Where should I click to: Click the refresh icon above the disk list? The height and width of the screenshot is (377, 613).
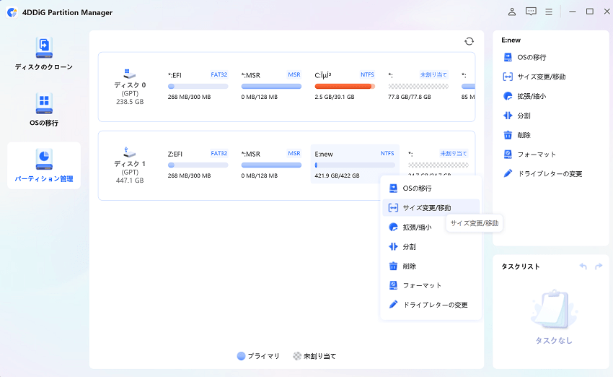pos(469,41)
